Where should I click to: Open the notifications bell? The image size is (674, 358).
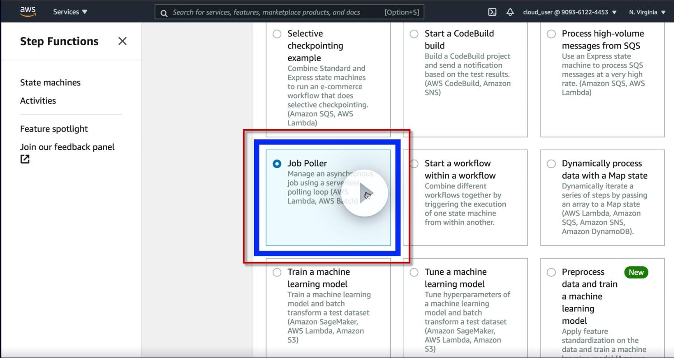[510, 12]
